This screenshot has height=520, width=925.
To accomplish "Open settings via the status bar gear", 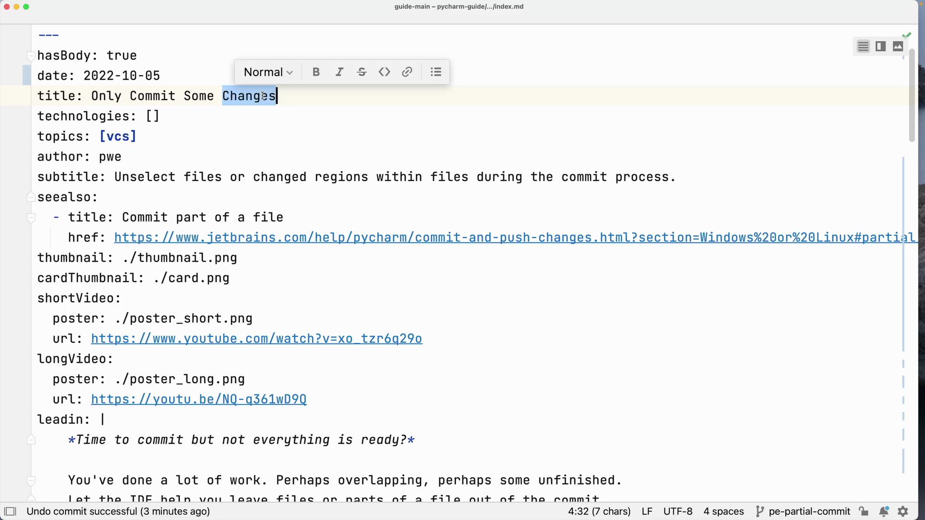I will (x=903, y=511).
